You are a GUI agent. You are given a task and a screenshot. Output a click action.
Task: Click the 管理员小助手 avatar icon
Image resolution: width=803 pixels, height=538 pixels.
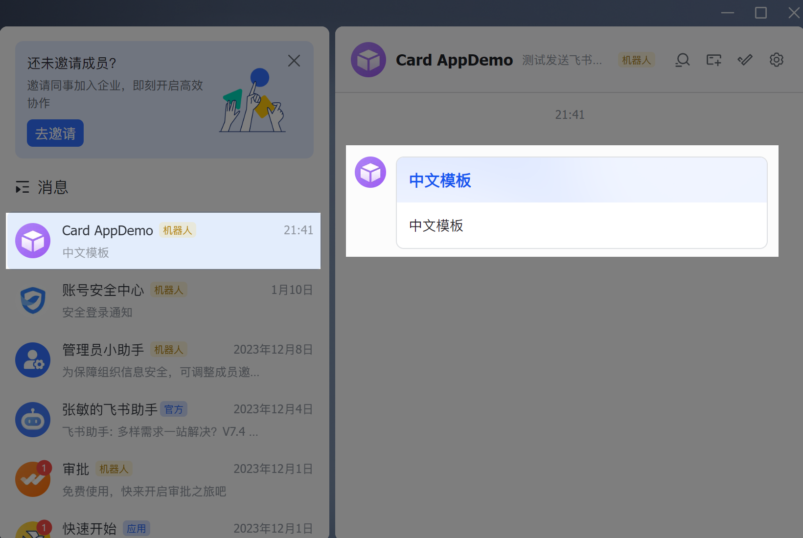(x=33, y=360)
